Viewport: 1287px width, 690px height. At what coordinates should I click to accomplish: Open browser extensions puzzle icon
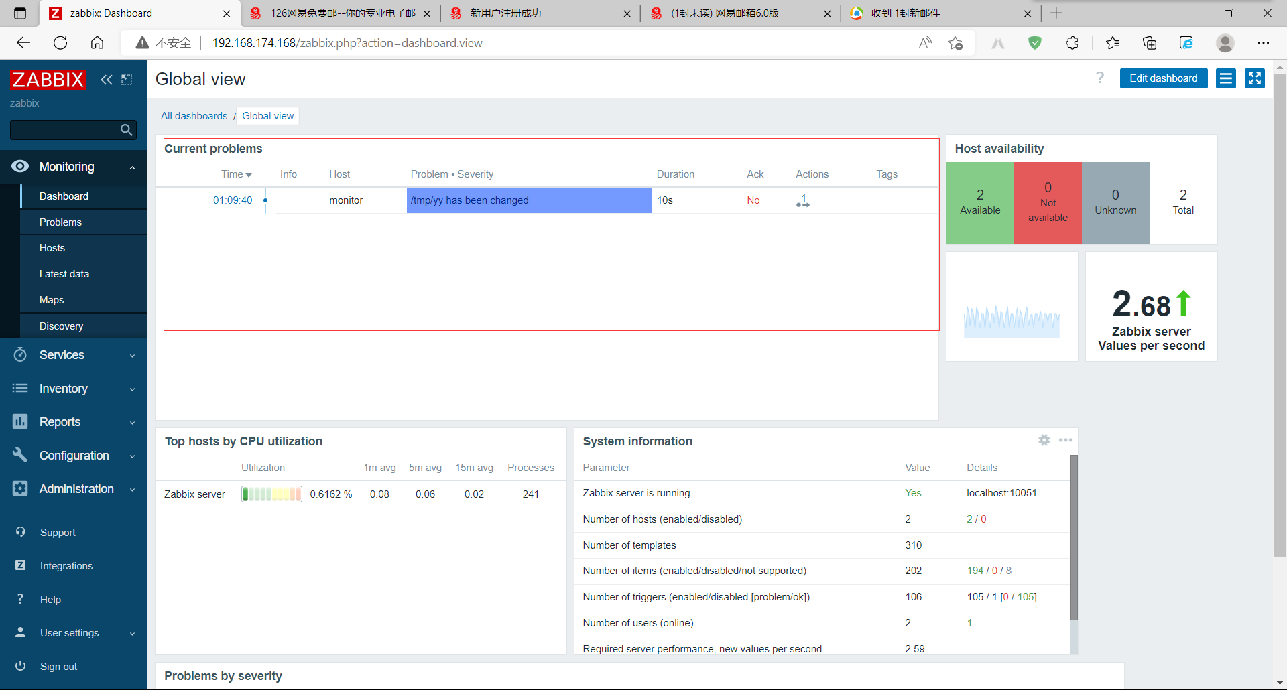point(1072,43)
